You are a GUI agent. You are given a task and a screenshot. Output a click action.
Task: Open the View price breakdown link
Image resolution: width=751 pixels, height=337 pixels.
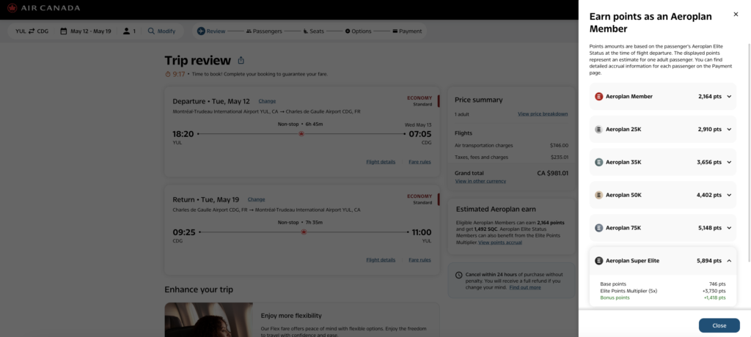[x=543, y=114]
